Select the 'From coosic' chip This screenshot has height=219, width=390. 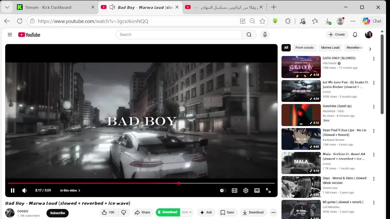pyautogui.click(x=304, y=47)
